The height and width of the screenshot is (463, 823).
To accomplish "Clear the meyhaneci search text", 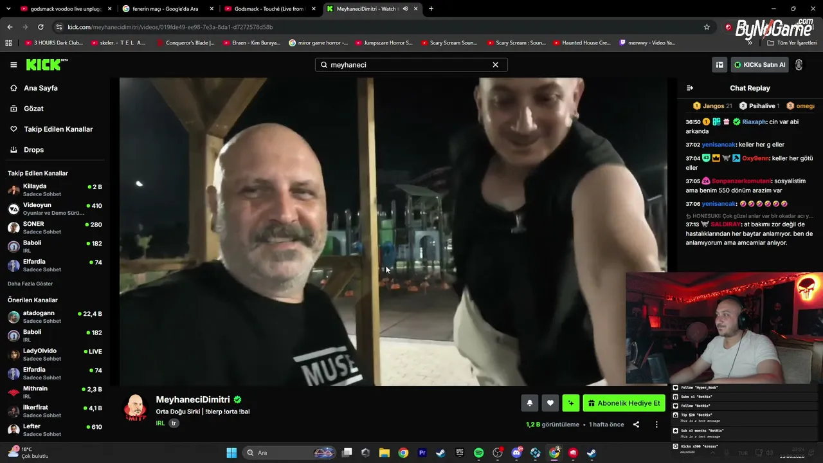I will pos(495,65).
